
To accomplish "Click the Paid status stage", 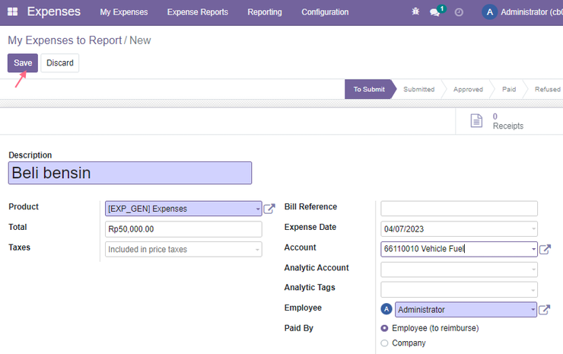I will coord(509,89).
